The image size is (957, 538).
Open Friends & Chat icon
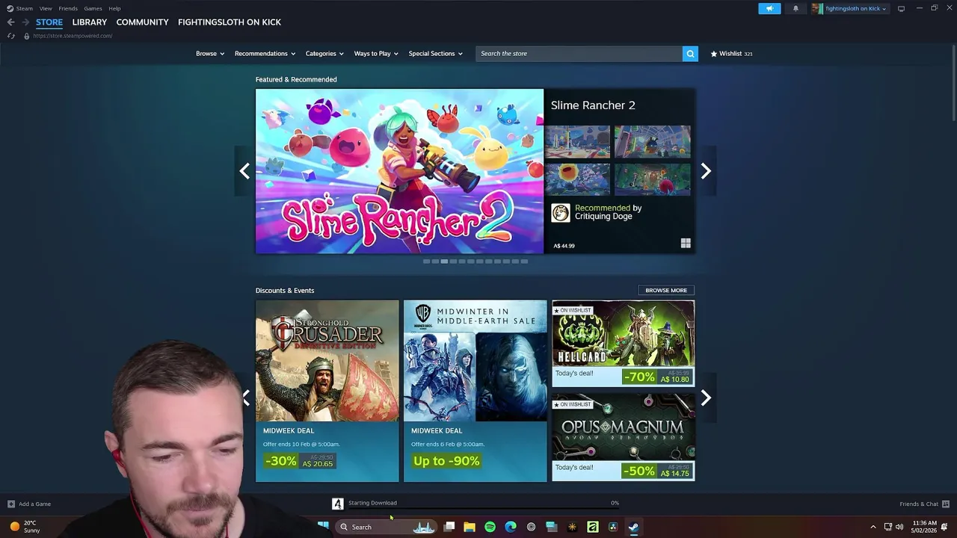coord(945,504)
